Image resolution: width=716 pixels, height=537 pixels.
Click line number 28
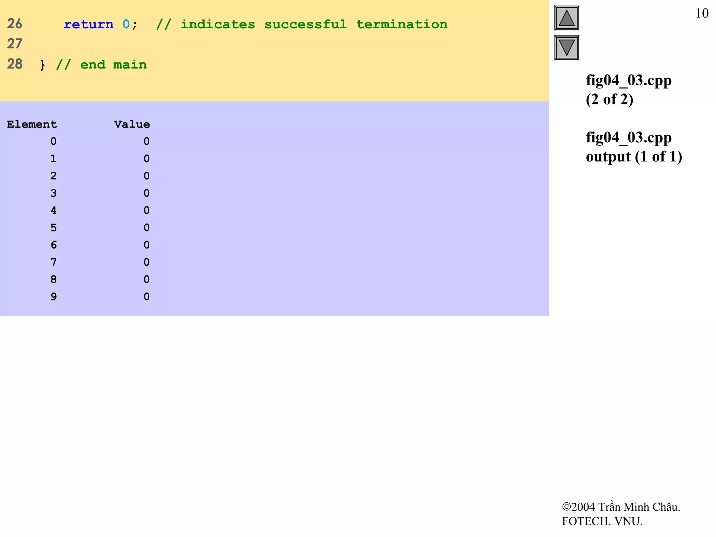pos(15,64)
